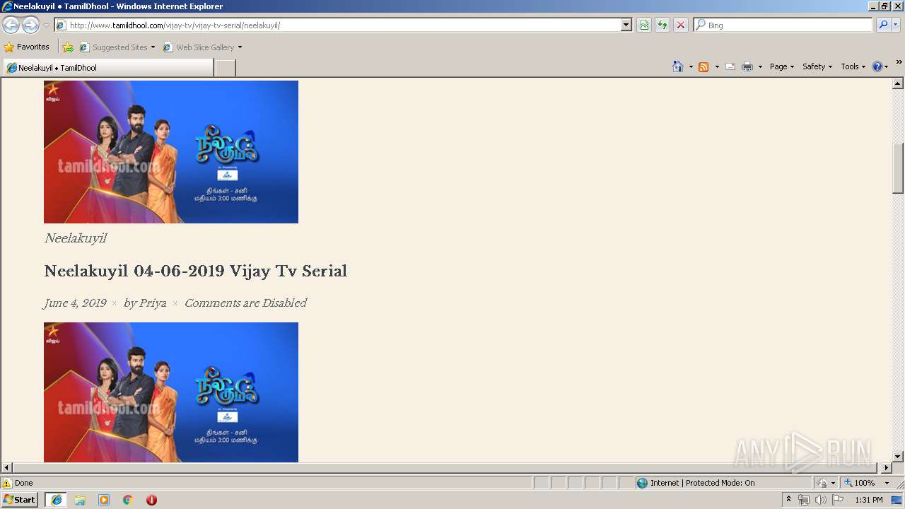Click the volume speaker tray icon
Screen dimensions: 905x509
tap(820, 500)
